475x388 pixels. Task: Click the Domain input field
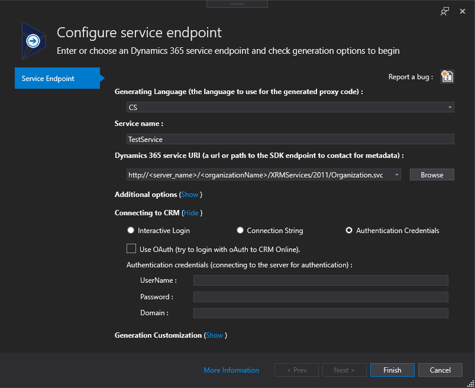[x=321, y=313]
